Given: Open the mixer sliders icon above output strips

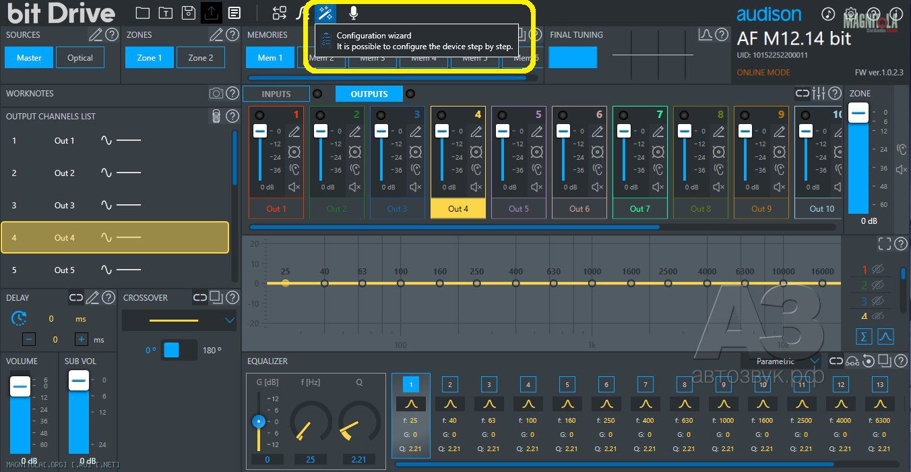Looking at the screenshot, I should click(819, 94).
